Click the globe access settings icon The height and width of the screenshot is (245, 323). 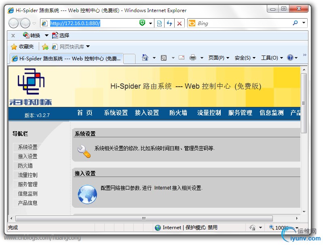[x=87, y=194]
